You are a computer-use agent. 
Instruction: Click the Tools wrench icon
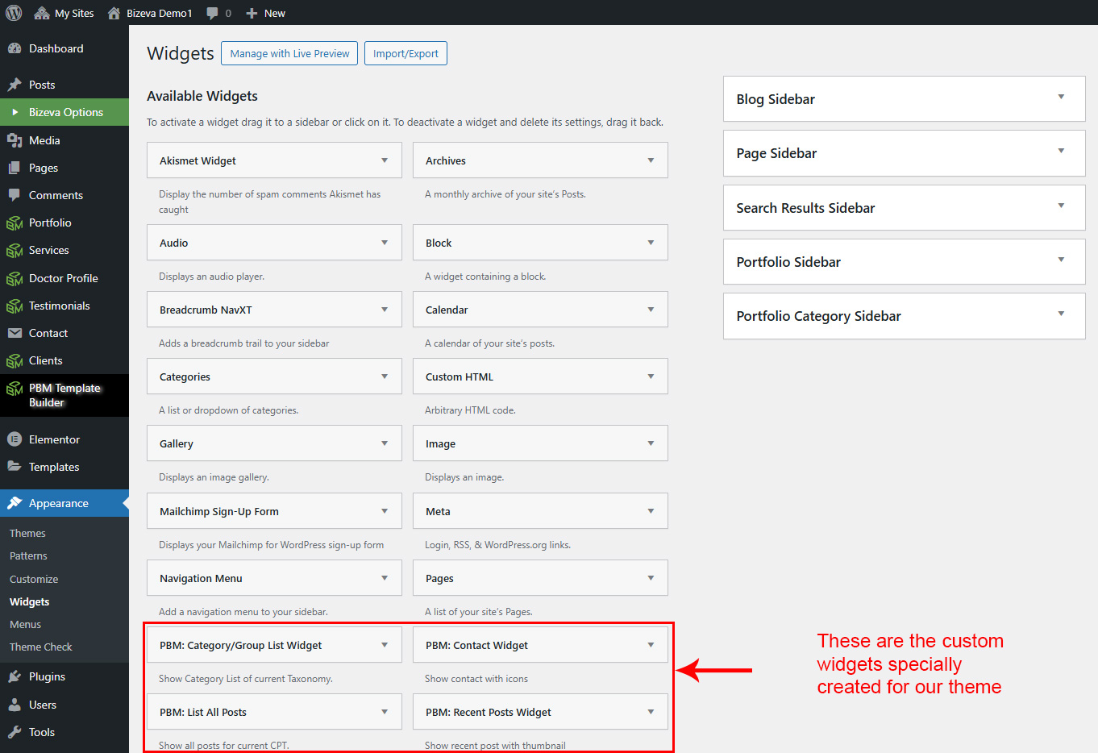coord(15,732)
